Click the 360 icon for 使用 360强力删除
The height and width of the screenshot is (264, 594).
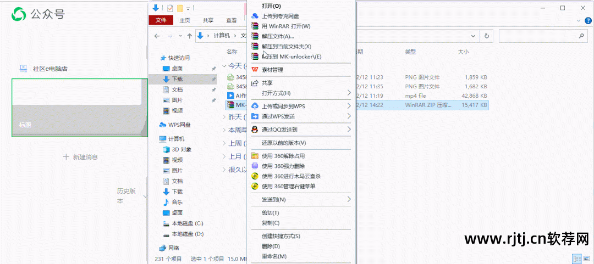[x=255, y=166]
